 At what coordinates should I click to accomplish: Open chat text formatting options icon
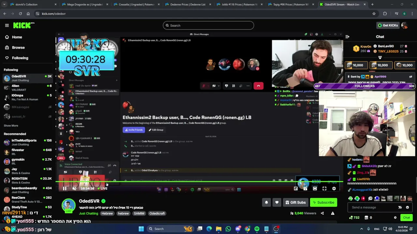point(400,207)
